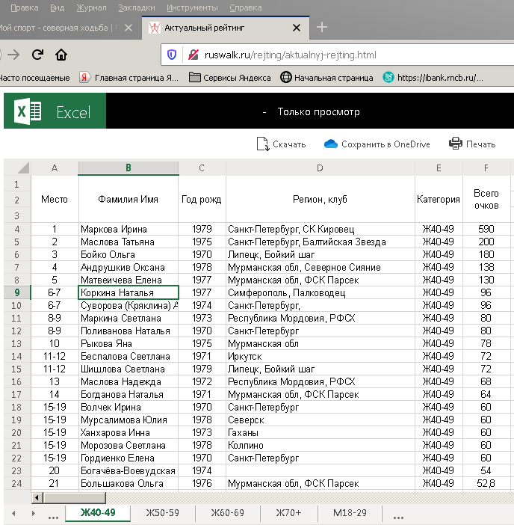Open the Справка menu
514x525 pixels.
coord(246,7)
